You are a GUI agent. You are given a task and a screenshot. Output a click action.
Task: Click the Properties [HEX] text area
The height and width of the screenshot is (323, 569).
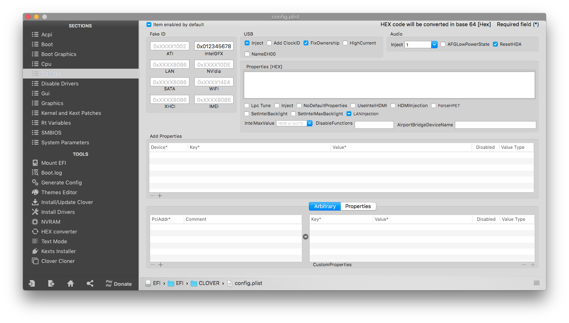click(389, 85)
